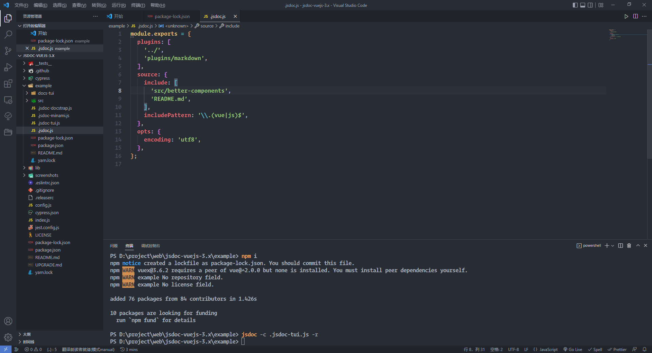
Task: Switch to the package-lock.json tab
Action: 172,16
